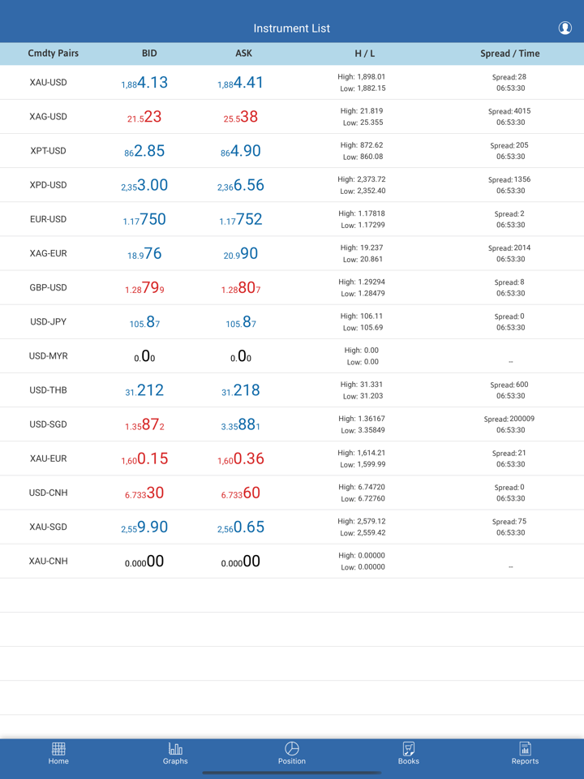The width and height of the screenshot is (584, 779).
Task: Tap the Home grid icon
Action: (58, 749)
